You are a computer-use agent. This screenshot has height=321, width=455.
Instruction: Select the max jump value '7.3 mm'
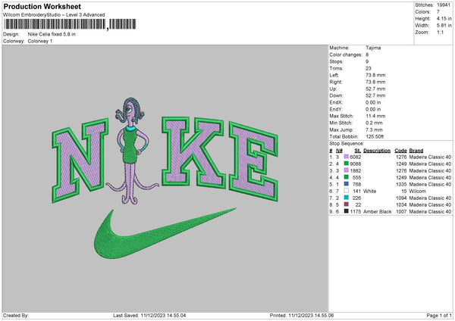(374, 129)
